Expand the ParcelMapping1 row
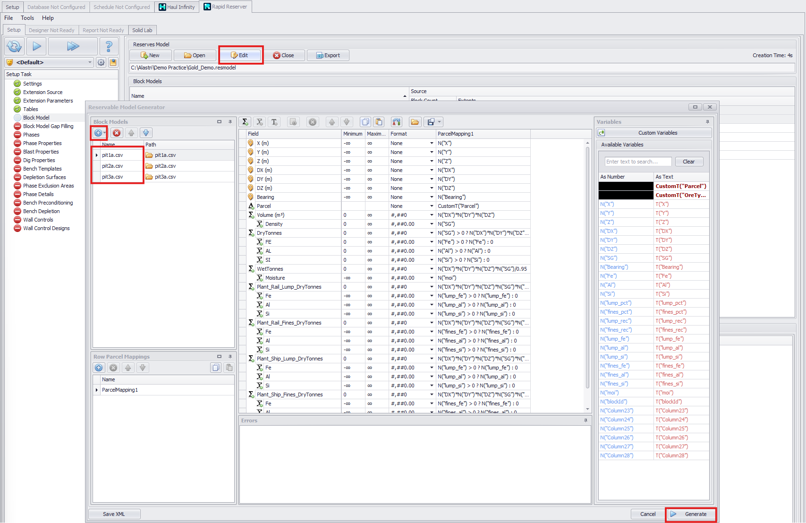Viewport: 806px width, 523px height. [x=96, y=389]
